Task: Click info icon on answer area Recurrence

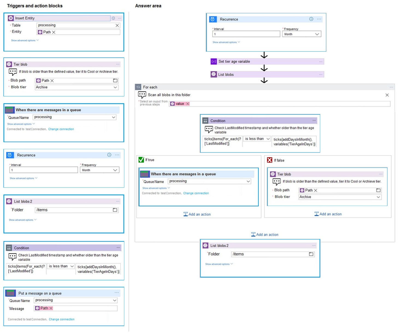Action: (311, 19)
